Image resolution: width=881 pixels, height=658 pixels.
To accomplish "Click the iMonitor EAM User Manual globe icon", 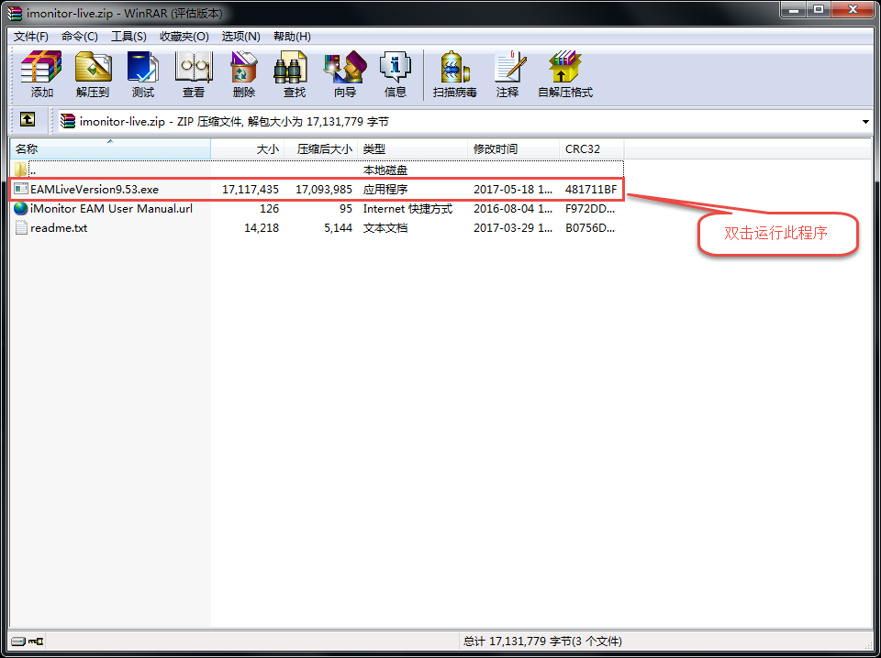I will (x=21, y=208).
